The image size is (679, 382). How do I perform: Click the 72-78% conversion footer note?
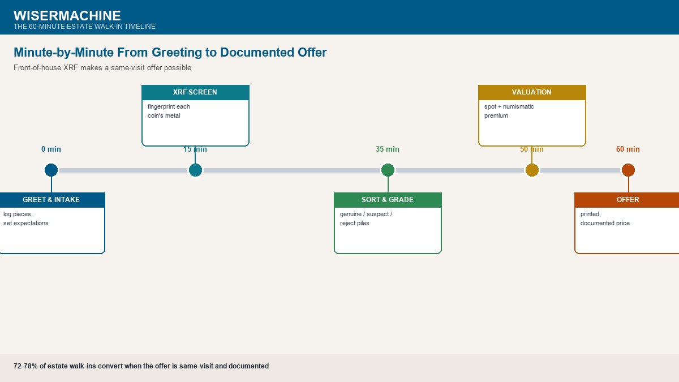coord(141,366)
